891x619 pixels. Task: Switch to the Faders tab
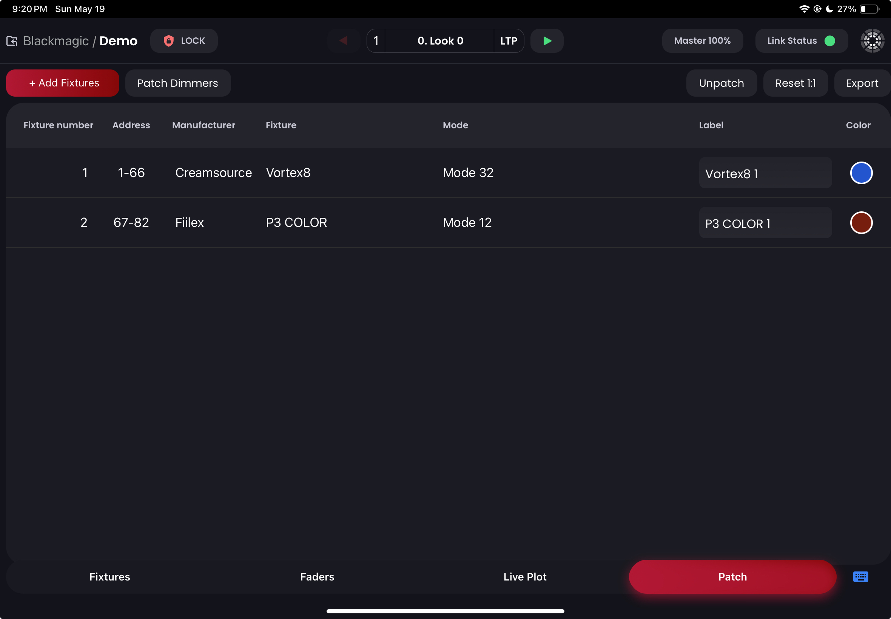tap(318, 576)
